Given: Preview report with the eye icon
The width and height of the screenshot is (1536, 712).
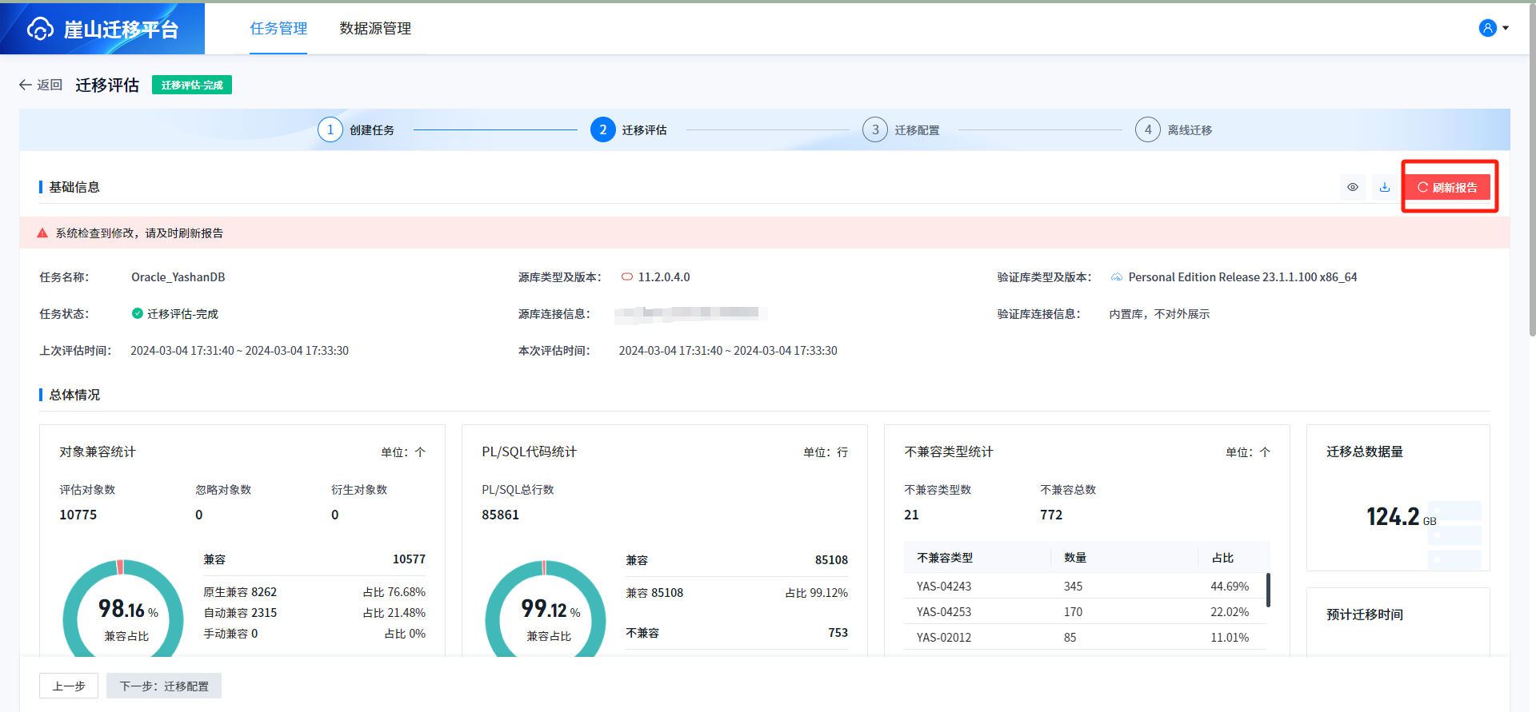Looking at the screenshot, I should point(1353,187).
